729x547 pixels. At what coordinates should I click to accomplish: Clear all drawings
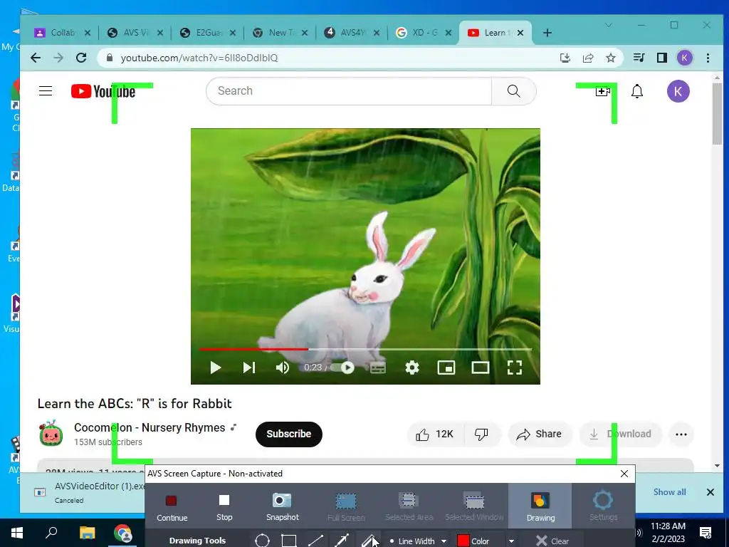552,541
